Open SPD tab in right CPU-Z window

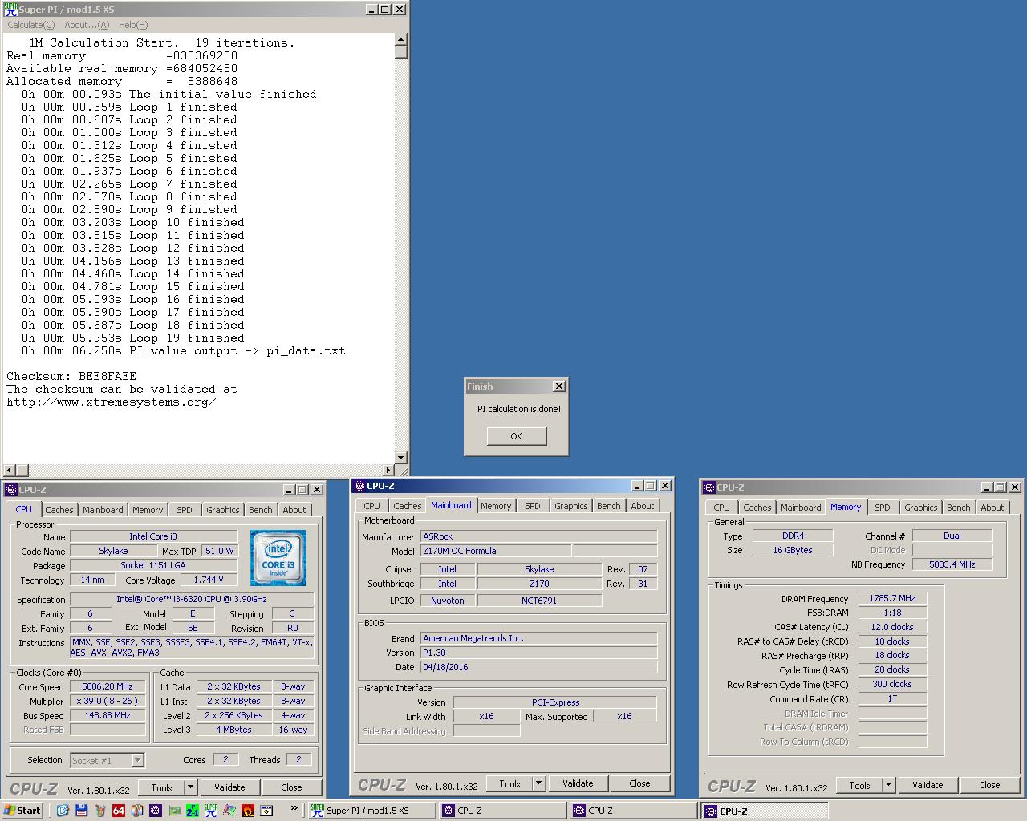tap(883, 508)
